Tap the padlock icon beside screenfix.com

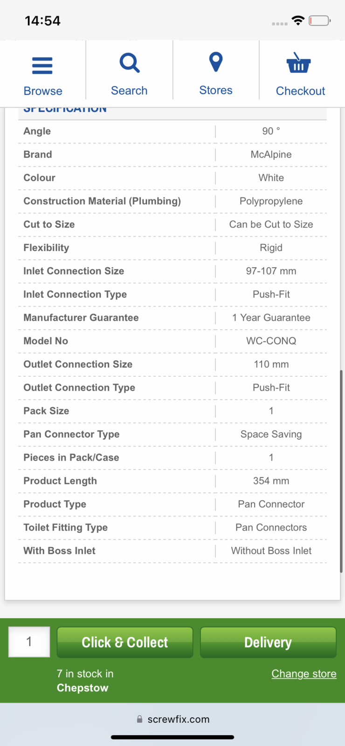(139, 719)
